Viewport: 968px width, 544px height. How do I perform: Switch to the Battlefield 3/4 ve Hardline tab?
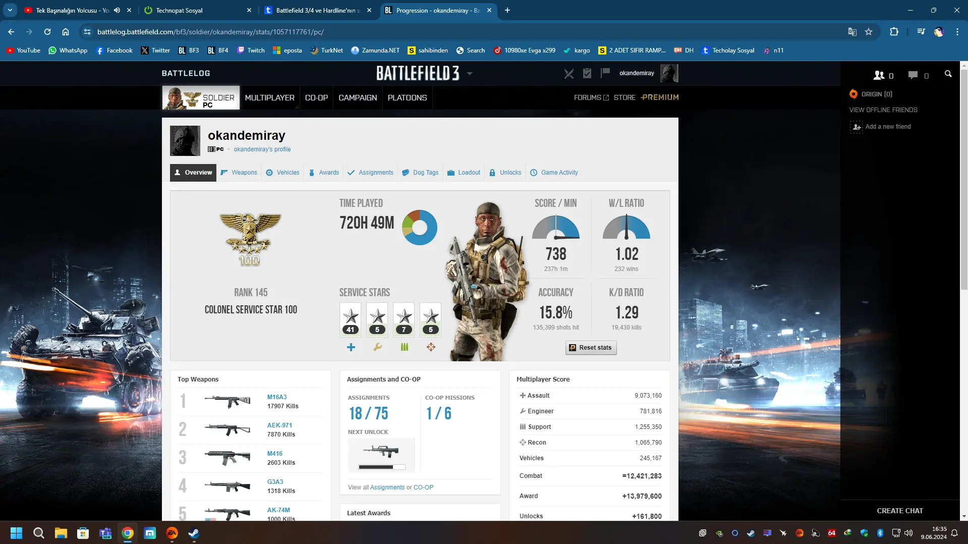(318, 10)
